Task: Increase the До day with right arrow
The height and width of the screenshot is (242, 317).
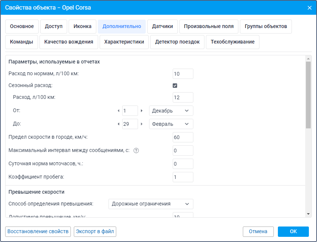Action: (x=142, y=124)
